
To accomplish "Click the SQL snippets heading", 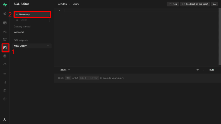I will pos(21,40).
